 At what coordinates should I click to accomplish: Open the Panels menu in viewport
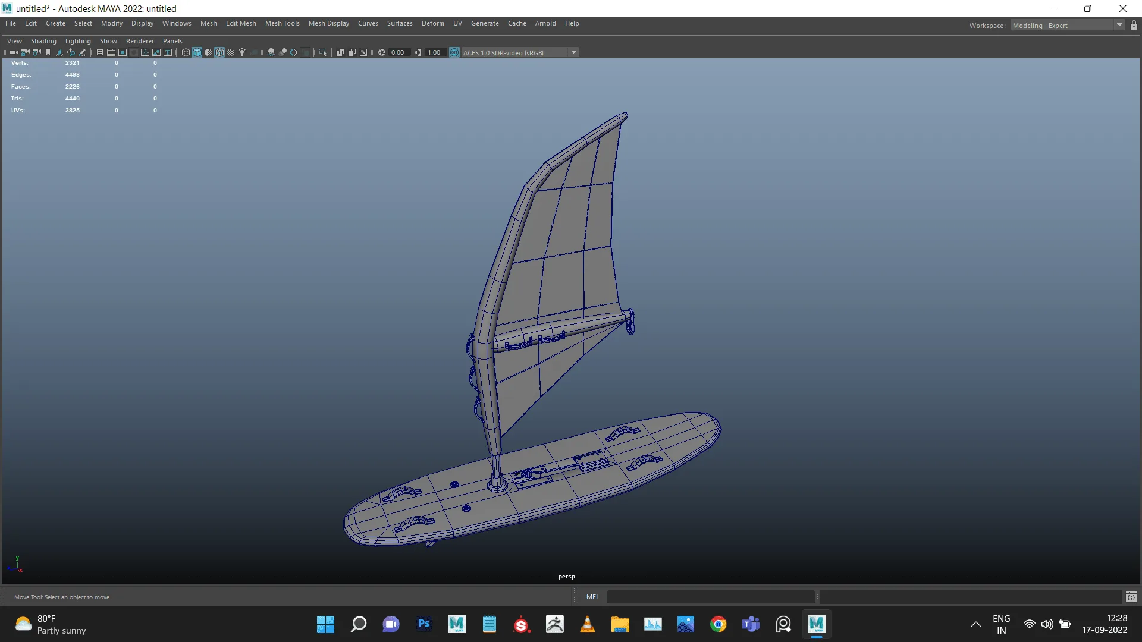172,41
